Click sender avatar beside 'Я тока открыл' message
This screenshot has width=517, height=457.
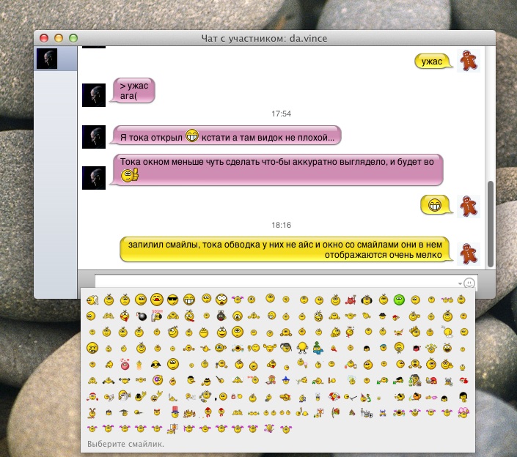click(x=94, y=137)
